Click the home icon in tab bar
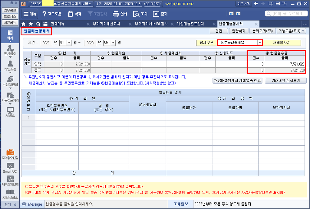310x209 pixels. [x=23, y=24]
